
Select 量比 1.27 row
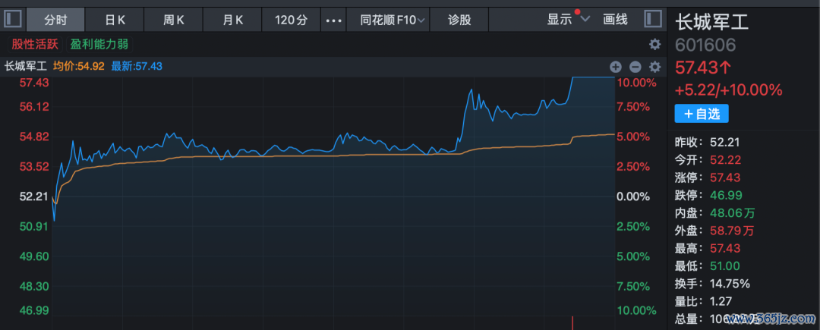tap(703, 301)
